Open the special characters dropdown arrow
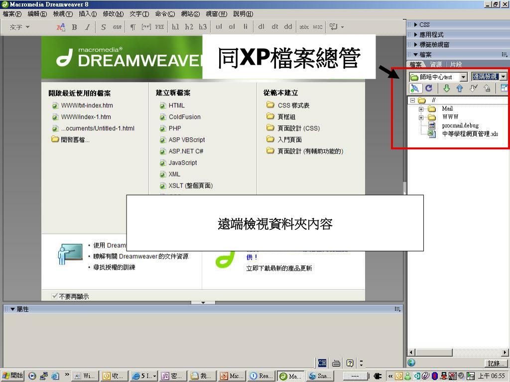This screenshot has height=382, width=510. click(343, 27)
